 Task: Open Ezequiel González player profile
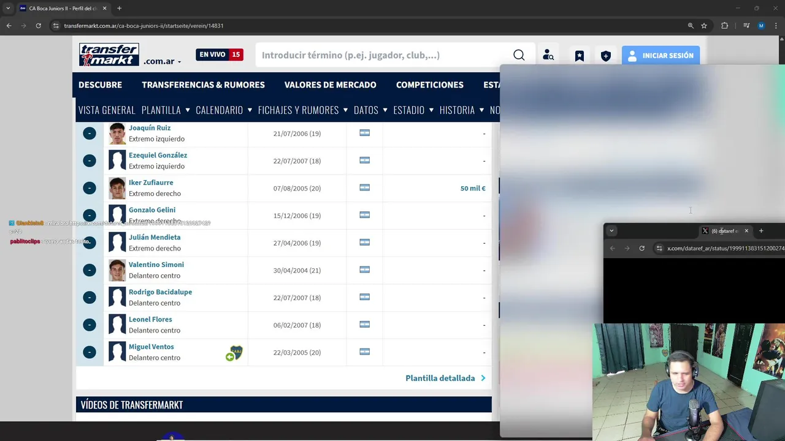pyautogui.click(x=158, y=156)
